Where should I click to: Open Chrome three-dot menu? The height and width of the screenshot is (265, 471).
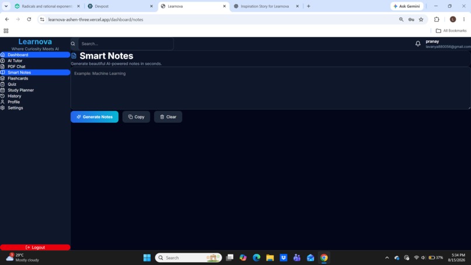pos(464,19)
